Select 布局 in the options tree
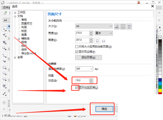 [x=24, y=27]
